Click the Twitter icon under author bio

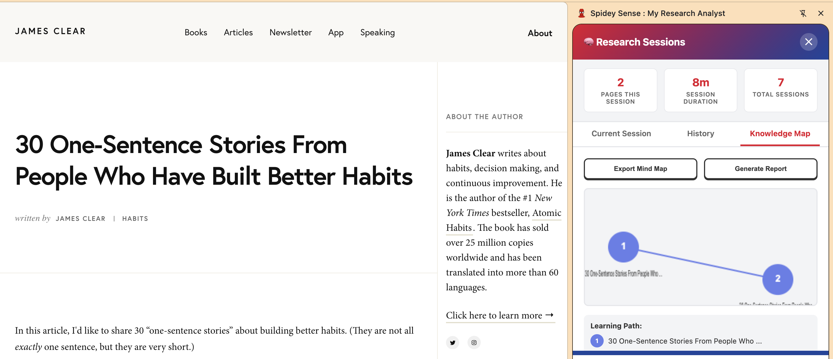point(452,342)
